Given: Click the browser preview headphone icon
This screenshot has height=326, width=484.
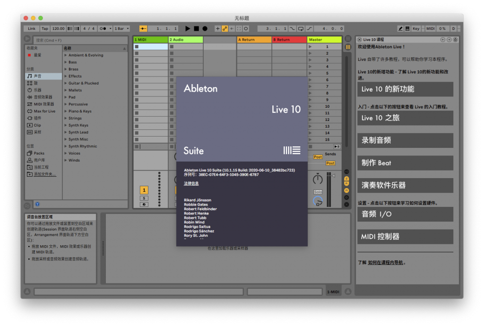Looking at the screenshot, I should 37,204.
